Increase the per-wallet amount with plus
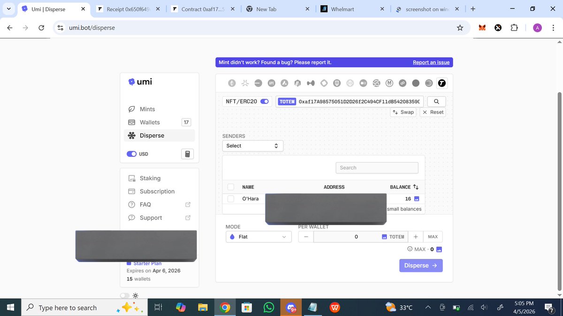This screenshot has height=316, width=563. (416, 237)
